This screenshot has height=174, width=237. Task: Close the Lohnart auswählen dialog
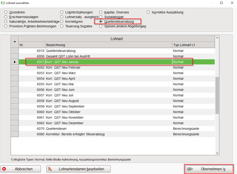(232, 3)
